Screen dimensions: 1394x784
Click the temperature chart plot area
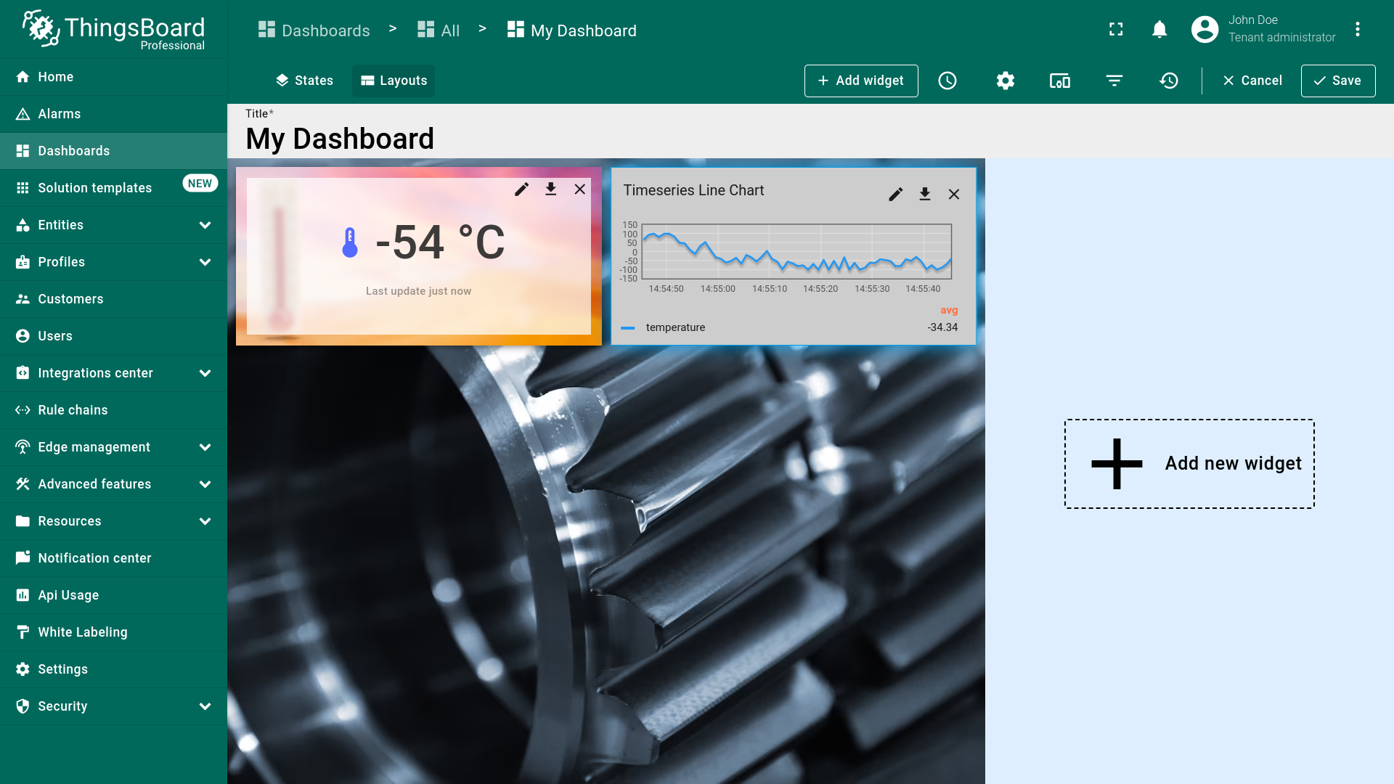click(x=796, y=251)
